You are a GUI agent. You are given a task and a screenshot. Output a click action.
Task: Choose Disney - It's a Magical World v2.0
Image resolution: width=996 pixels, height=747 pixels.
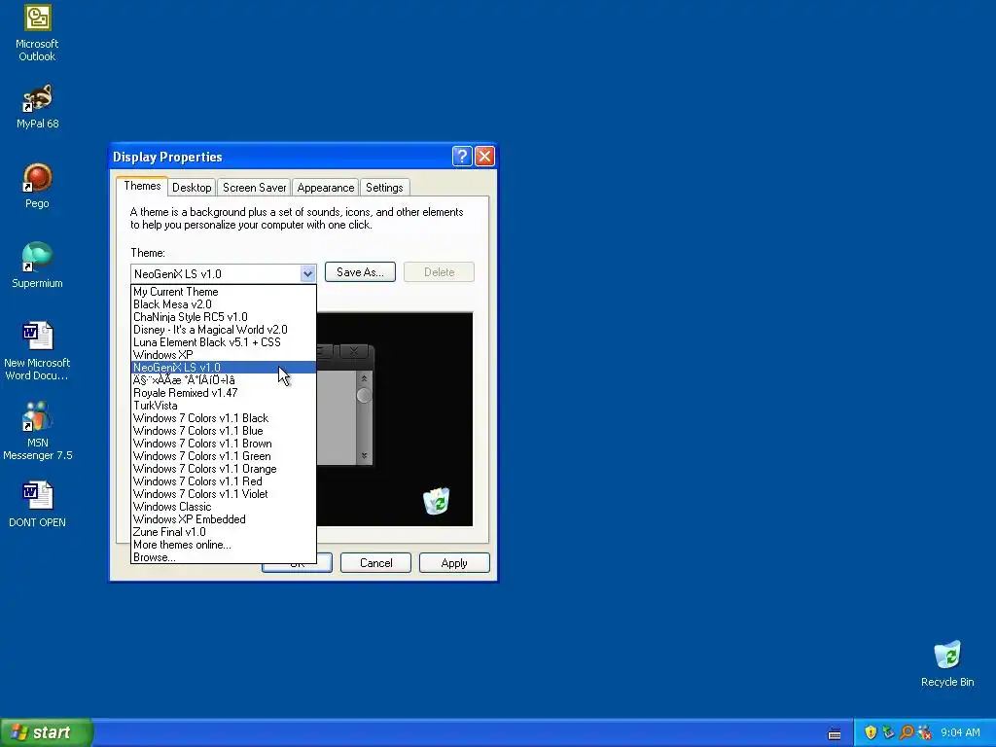pyautogui.click(x=223, y=330)
